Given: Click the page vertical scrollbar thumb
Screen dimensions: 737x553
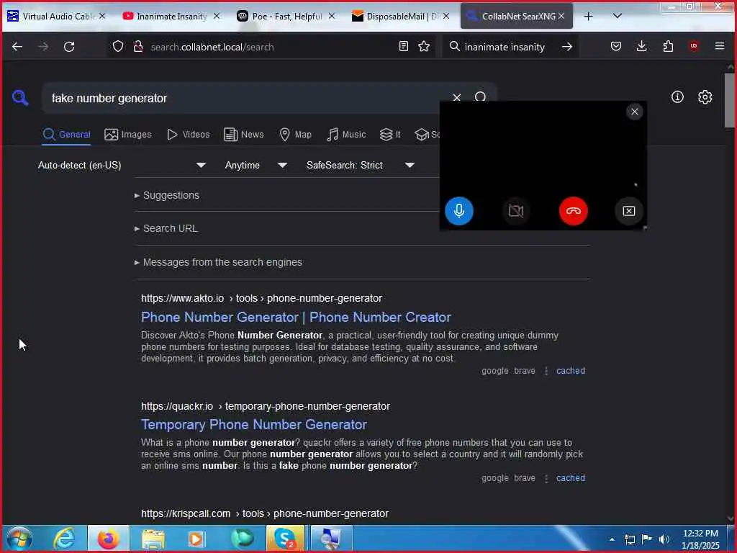Looking at the screenshot, I should pyautogui.click(x=730, y=99).
